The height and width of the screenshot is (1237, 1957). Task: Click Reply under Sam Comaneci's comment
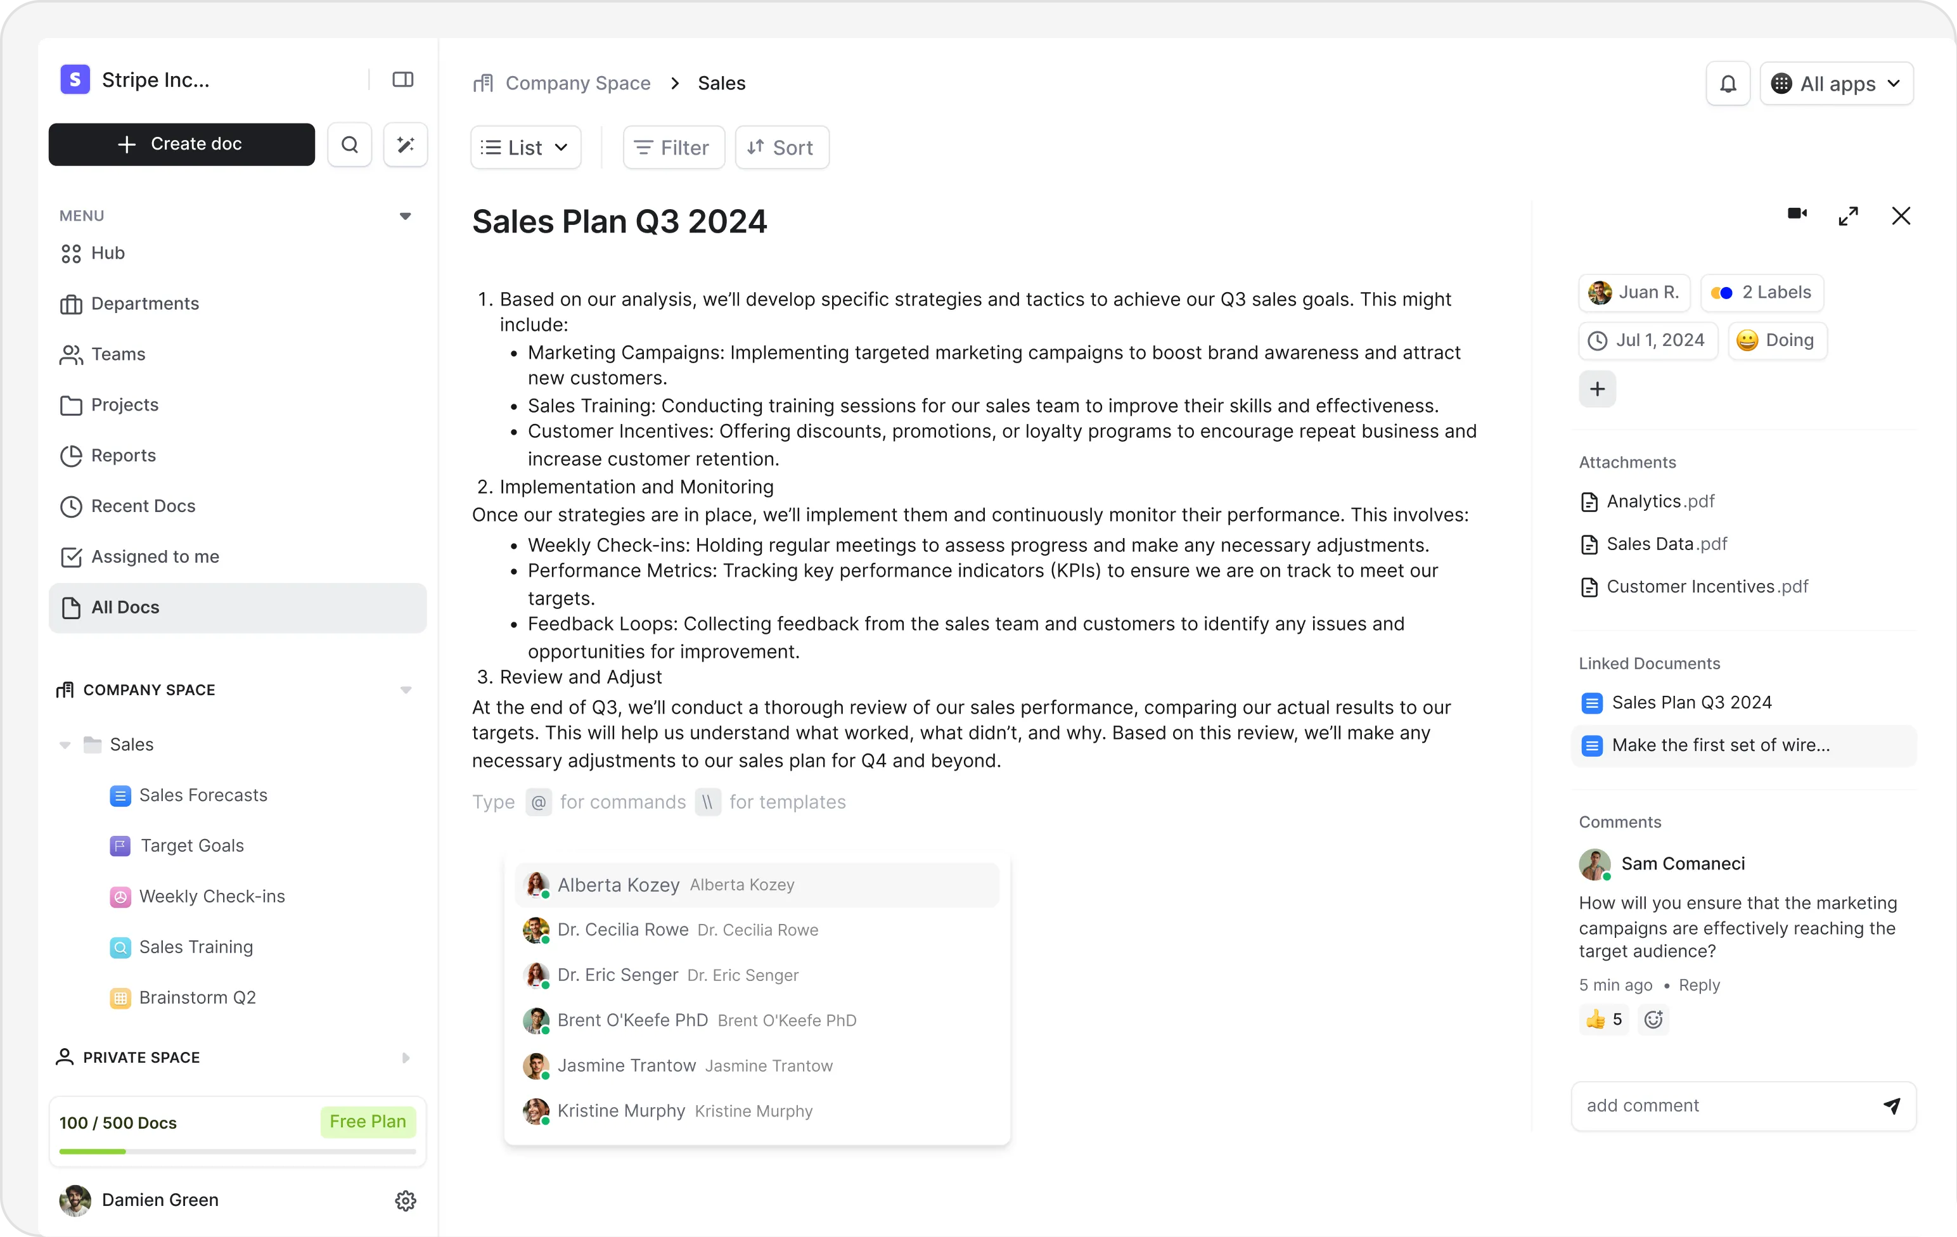pos(1698,985)
